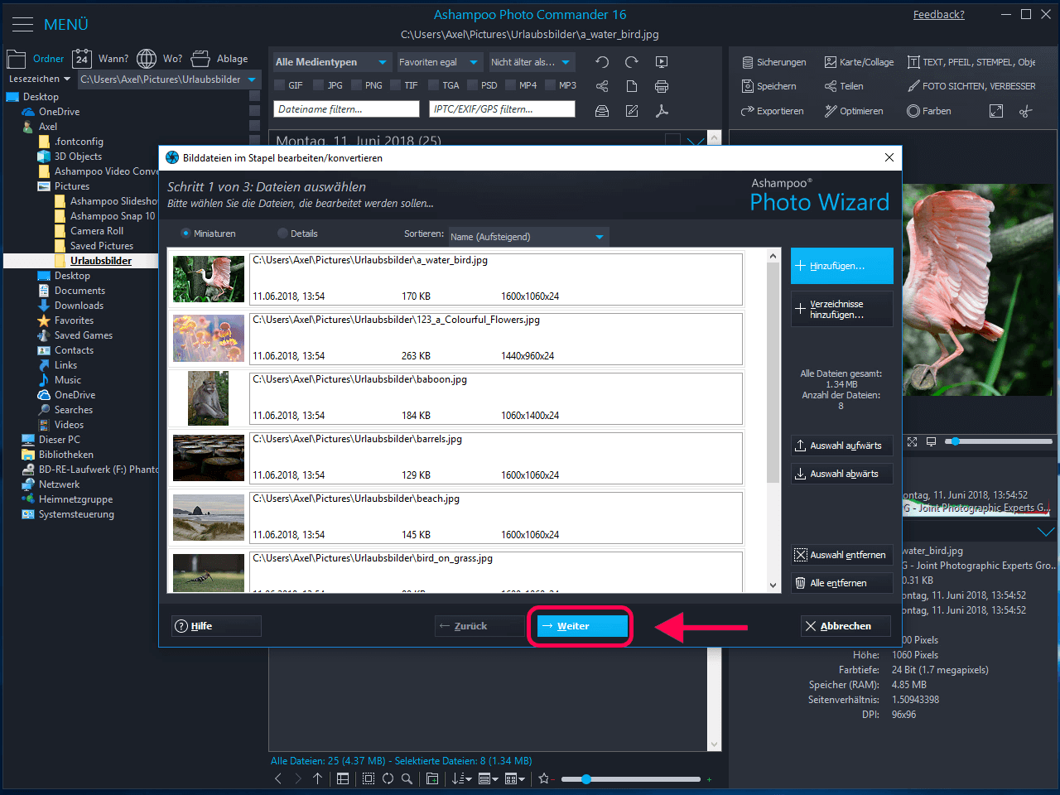Screen dimensions: 1060x795
Task: Click the Weiter button
Action: pyautogui.click(x=582, y=626)
